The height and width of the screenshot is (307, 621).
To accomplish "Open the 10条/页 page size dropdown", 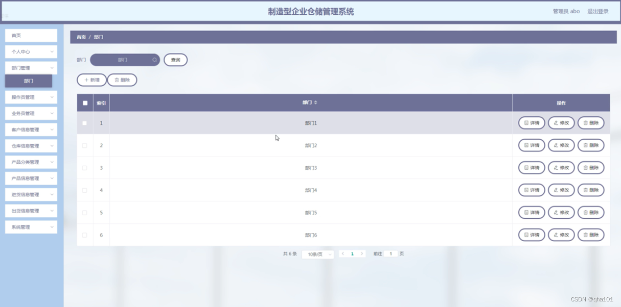I will point(317,253).
